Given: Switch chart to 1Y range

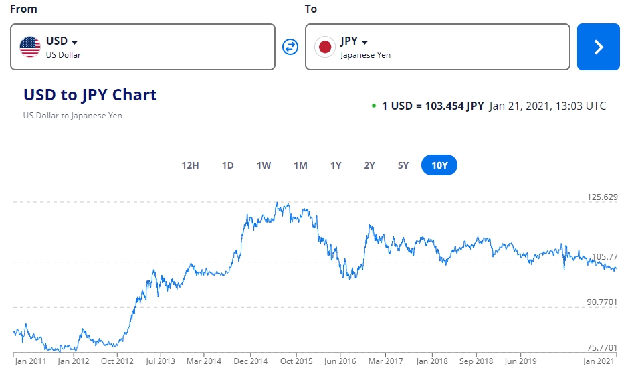Looking at the screenshot, I should (336, 165).
